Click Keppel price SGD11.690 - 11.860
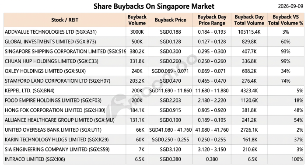The width and height of the screenshot is (308, 168). (170, 91)
